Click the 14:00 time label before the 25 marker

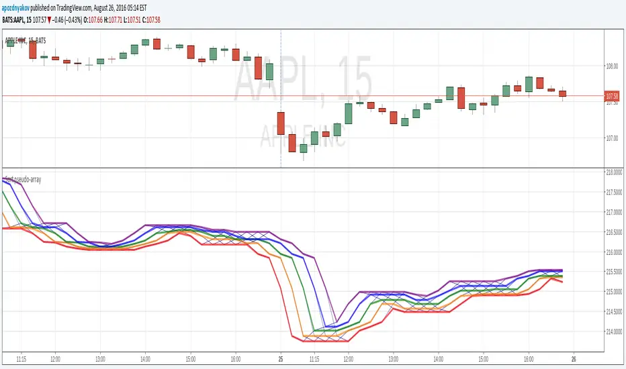pos(145,359)
